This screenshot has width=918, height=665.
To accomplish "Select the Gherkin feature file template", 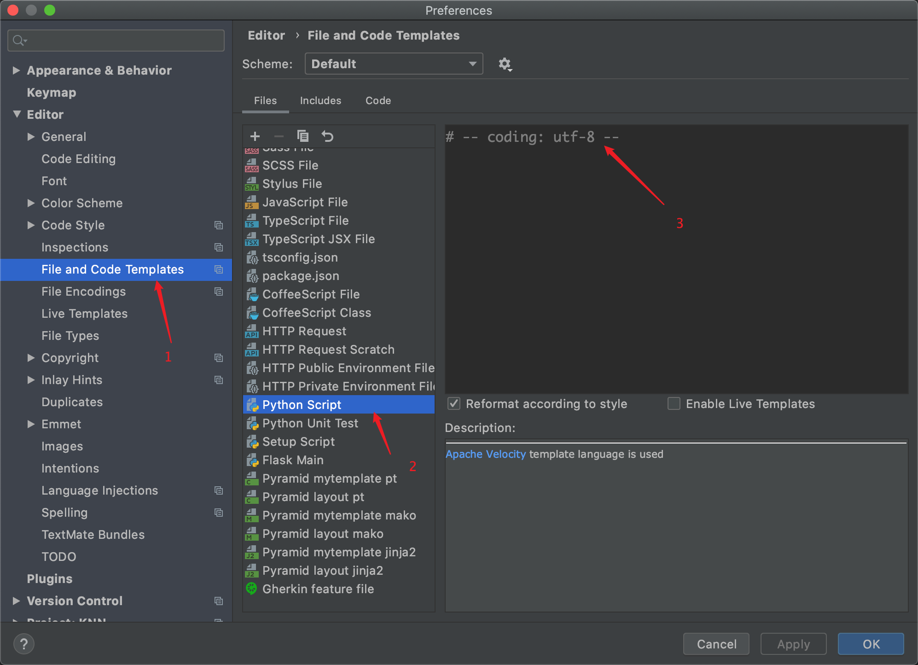I will (x=318, y=589).
